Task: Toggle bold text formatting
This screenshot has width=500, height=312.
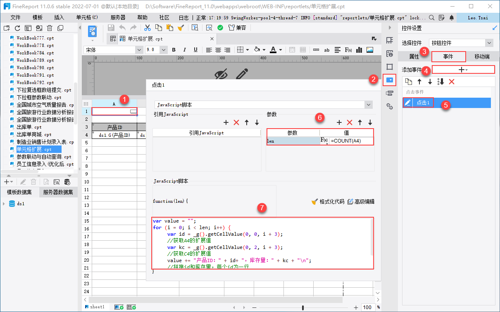Action: click(x=174, y=50)
